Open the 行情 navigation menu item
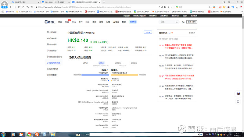This screenshot has height=137, width=244. tap(108, 22)
